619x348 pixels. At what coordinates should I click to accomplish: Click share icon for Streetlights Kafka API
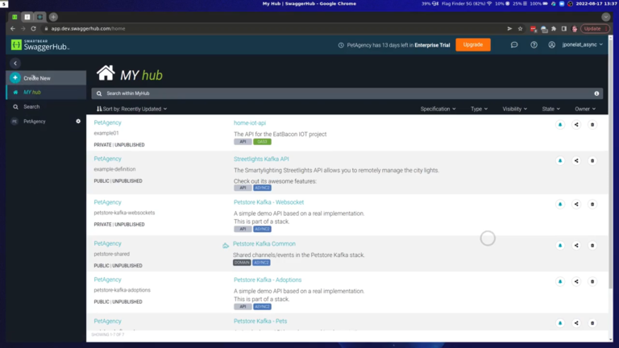(x=576, y=160)
